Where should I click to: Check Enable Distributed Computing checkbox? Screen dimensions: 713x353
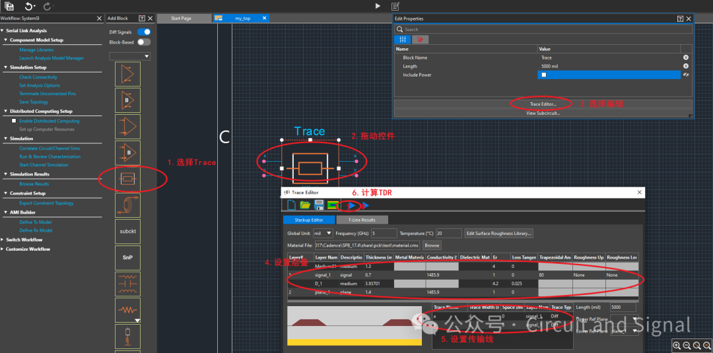coord(14,121)
